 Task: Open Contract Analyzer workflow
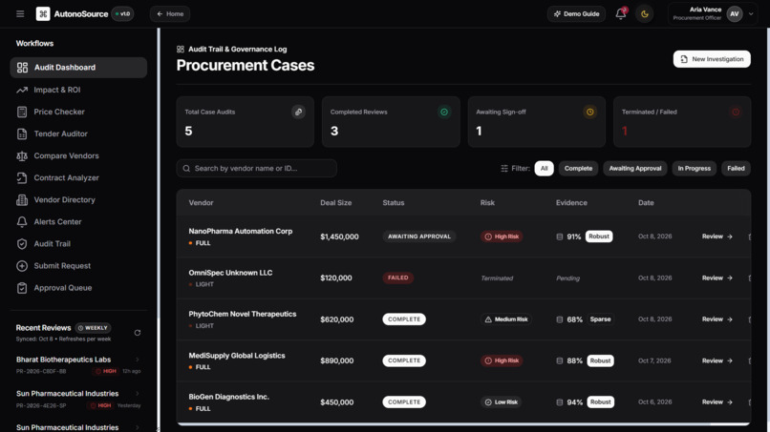tap(78, 177)
